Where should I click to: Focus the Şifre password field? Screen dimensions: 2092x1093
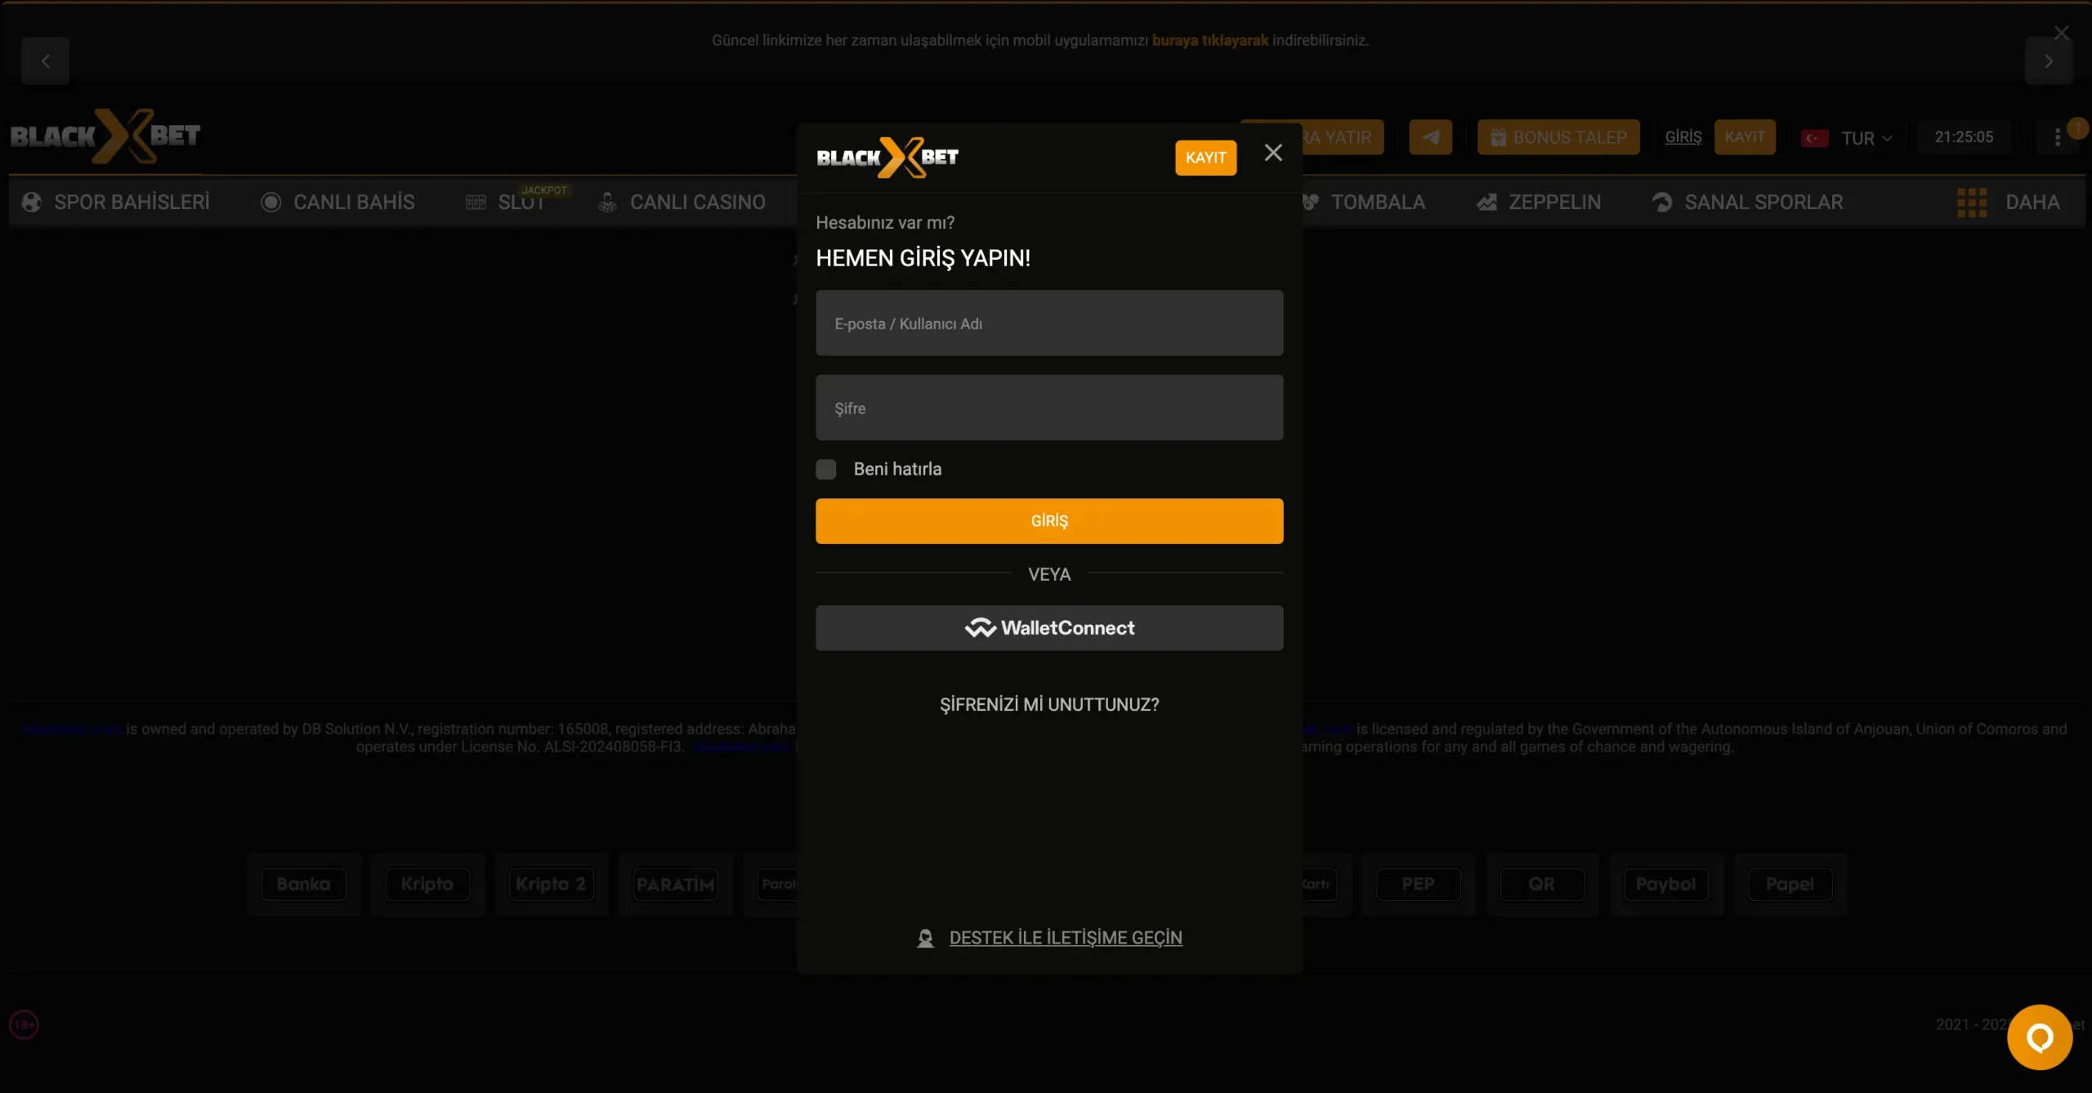point(1049,408)
